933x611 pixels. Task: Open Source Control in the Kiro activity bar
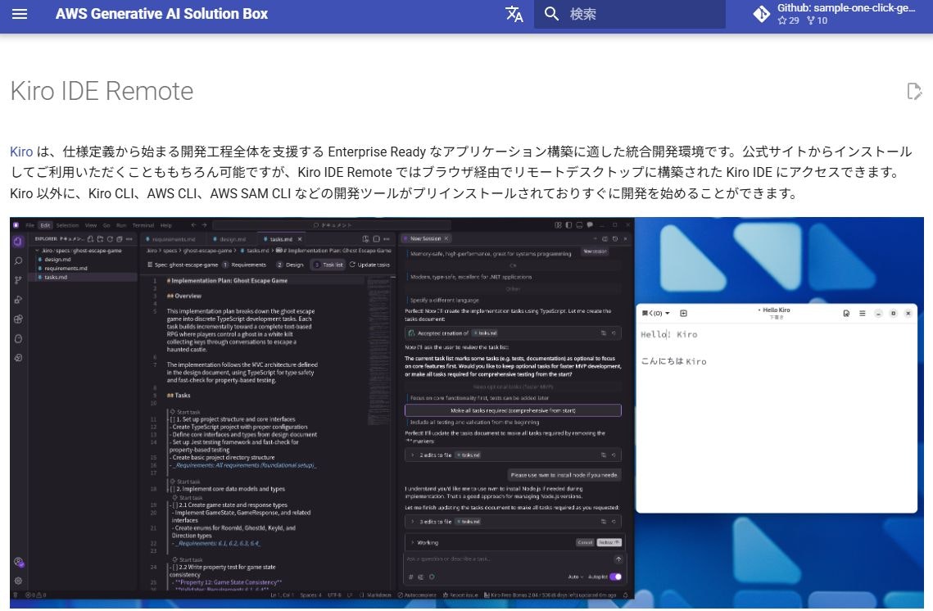pyautogui.click(x=18, y=280)
